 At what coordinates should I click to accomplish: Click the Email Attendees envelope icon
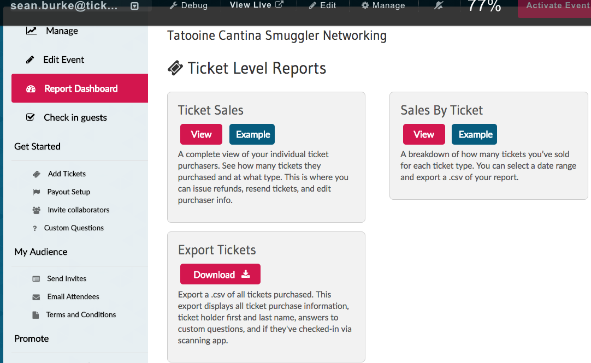click(x=36, y=297)
